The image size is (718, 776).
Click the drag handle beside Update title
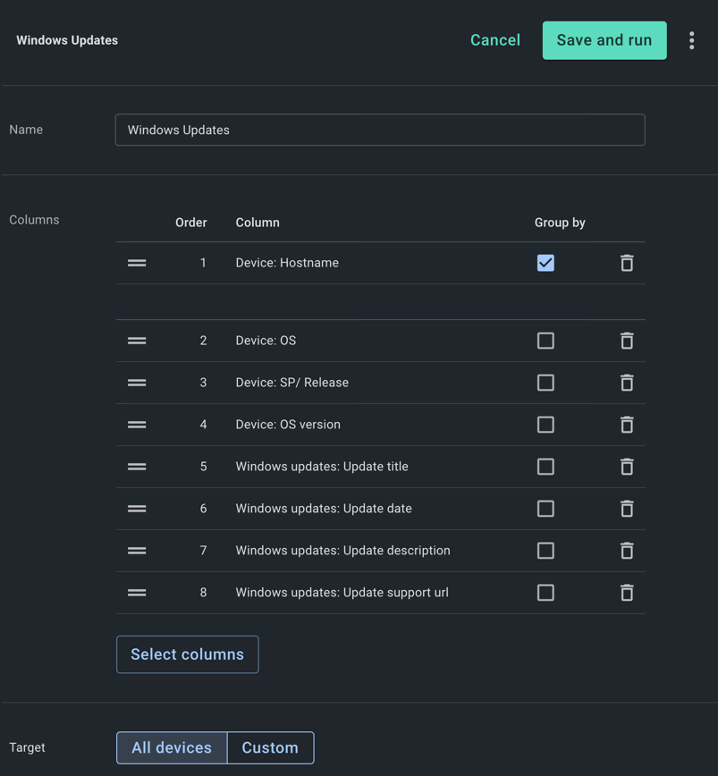137,467
